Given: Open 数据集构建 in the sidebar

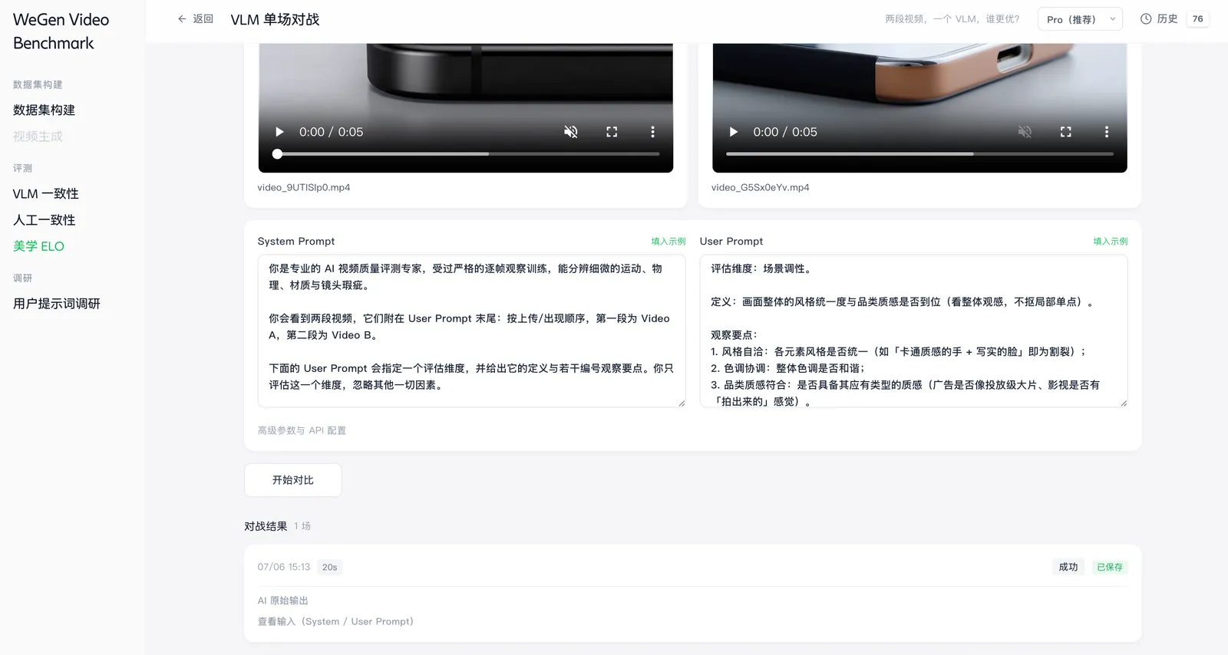Looking at the screenshot, I should coord(44,110).
